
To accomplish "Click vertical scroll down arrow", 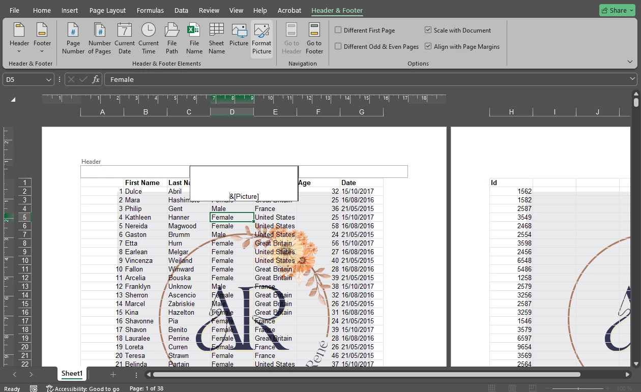I will (x=636, y=364).
